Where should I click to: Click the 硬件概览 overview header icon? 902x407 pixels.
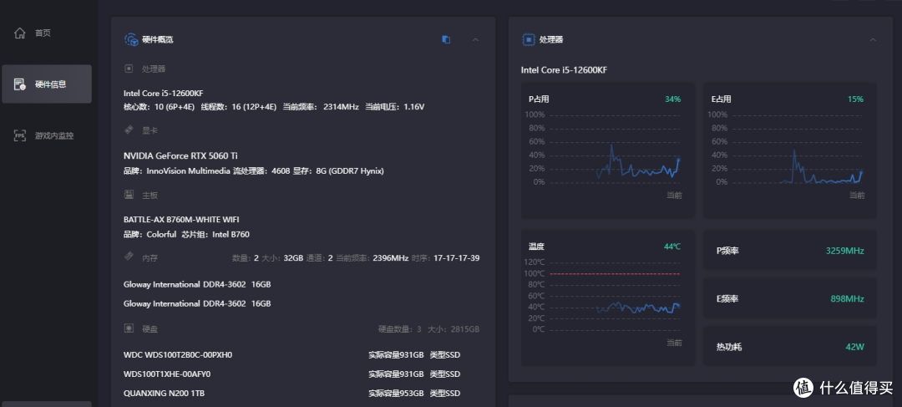click(131, 40)
